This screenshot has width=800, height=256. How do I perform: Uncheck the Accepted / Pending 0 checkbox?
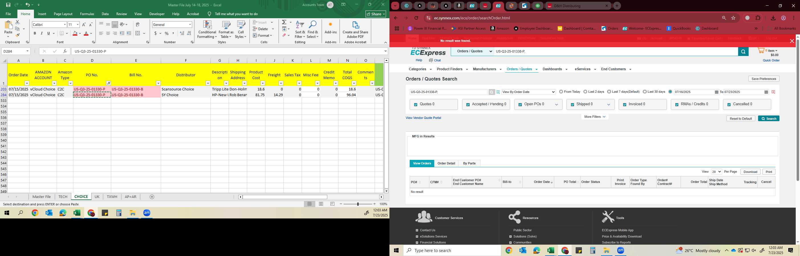tap(468, 105)
